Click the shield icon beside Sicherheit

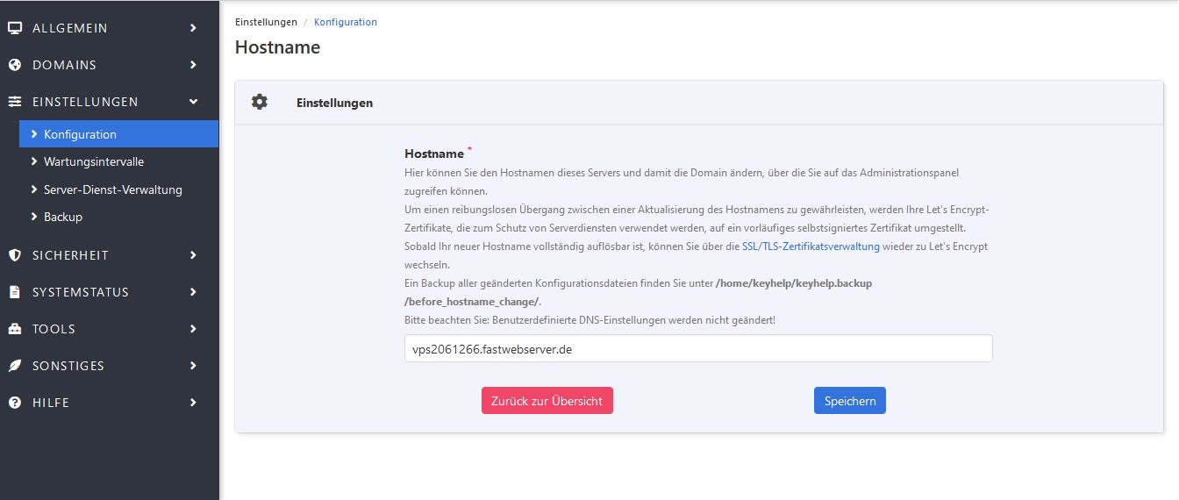pos(14,255)
